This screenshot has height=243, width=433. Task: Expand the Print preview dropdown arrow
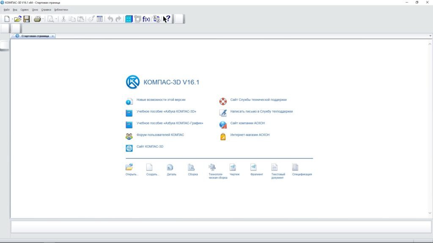pos(56,19)
